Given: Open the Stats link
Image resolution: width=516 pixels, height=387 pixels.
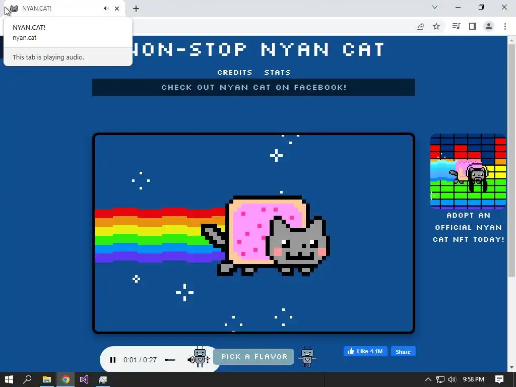Looking at the screenshot, I should [x=278, y=73].
